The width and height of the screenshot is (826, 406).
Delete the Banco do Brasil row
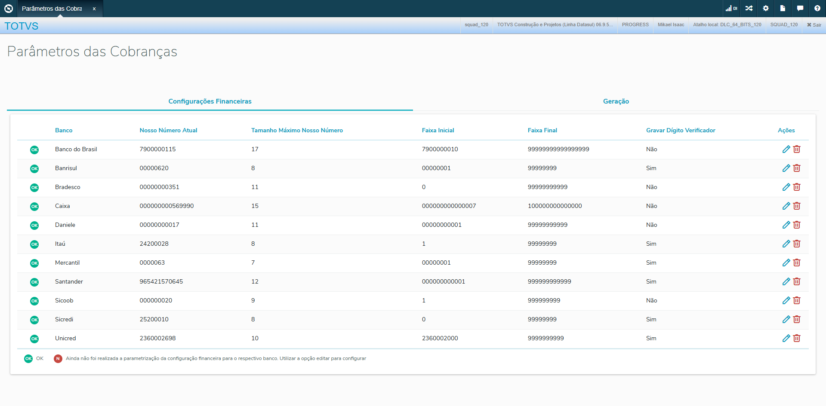797,149
